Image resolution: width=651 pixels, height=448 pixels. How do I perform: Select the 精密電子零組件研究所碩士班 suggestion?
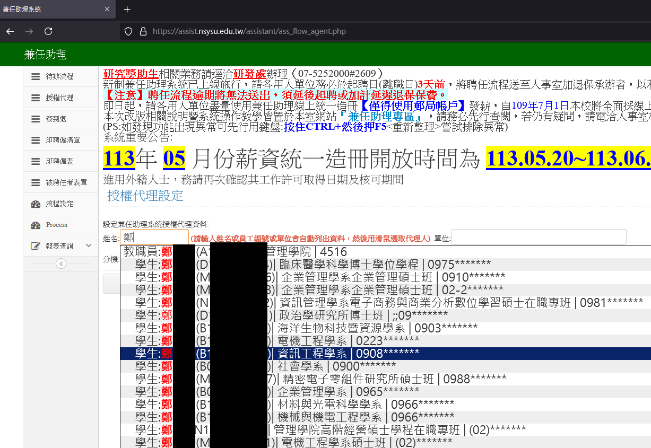tap(385, 379)
